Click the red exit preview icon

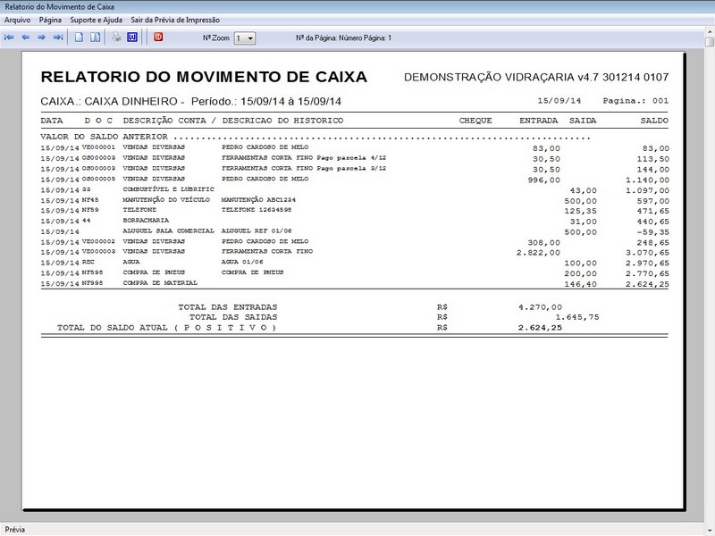pos(158,38)
